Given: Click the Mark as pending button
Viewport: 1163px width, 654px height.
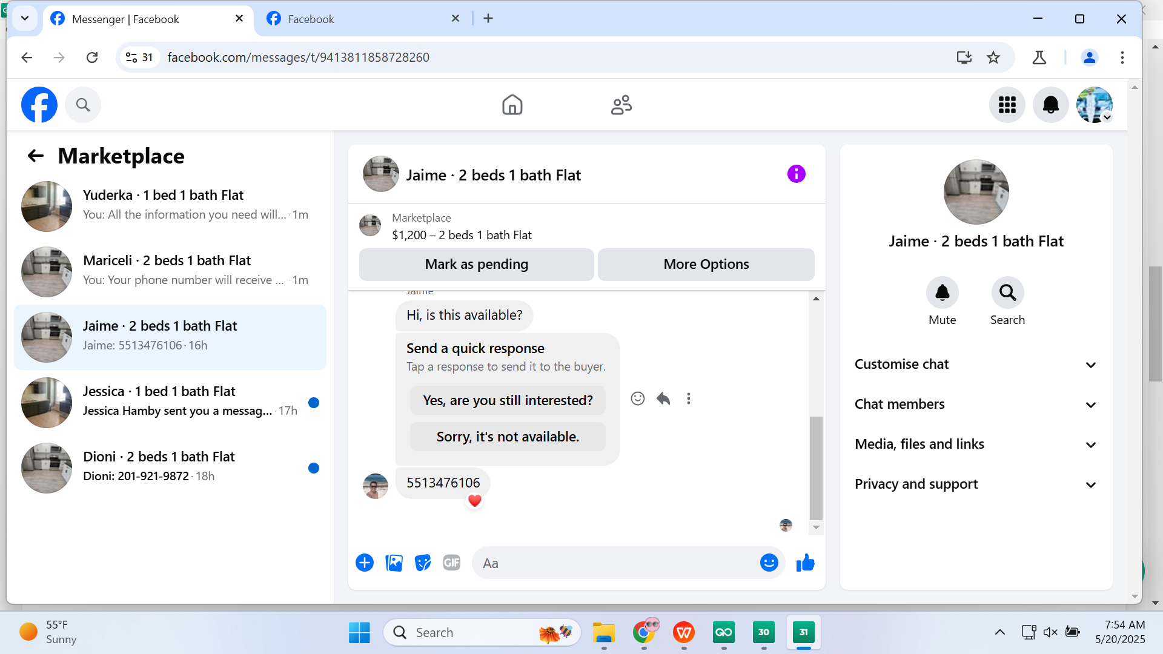Looking at the screenshot, I should click(x=476, y=265).
